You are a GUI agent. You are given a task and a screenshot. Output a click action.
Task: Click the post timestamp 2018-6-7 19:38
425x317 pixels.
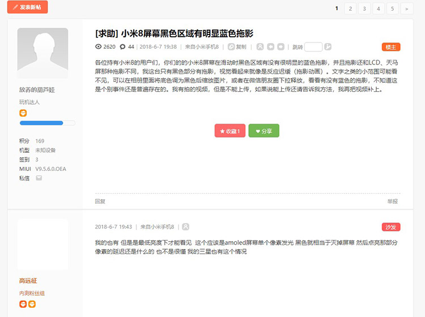point(158,47)
